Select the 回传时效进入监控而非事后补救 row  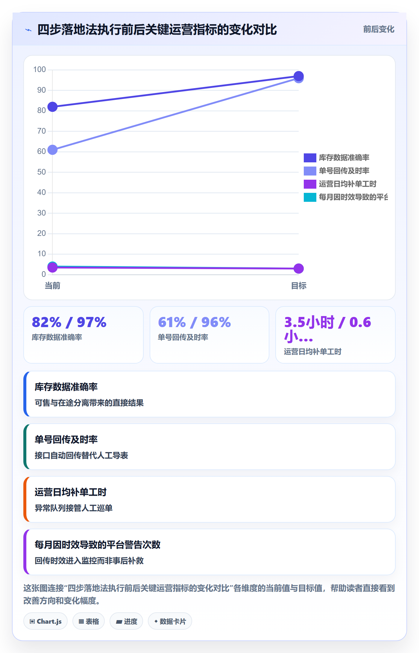click(x=209, y=552)
